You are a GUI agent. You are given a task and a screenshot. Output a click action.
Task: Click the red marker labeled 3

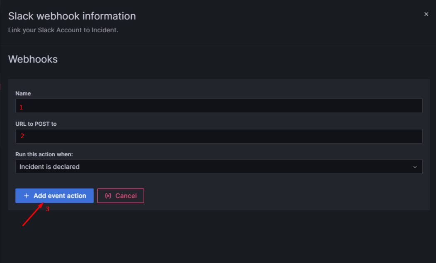47,209
